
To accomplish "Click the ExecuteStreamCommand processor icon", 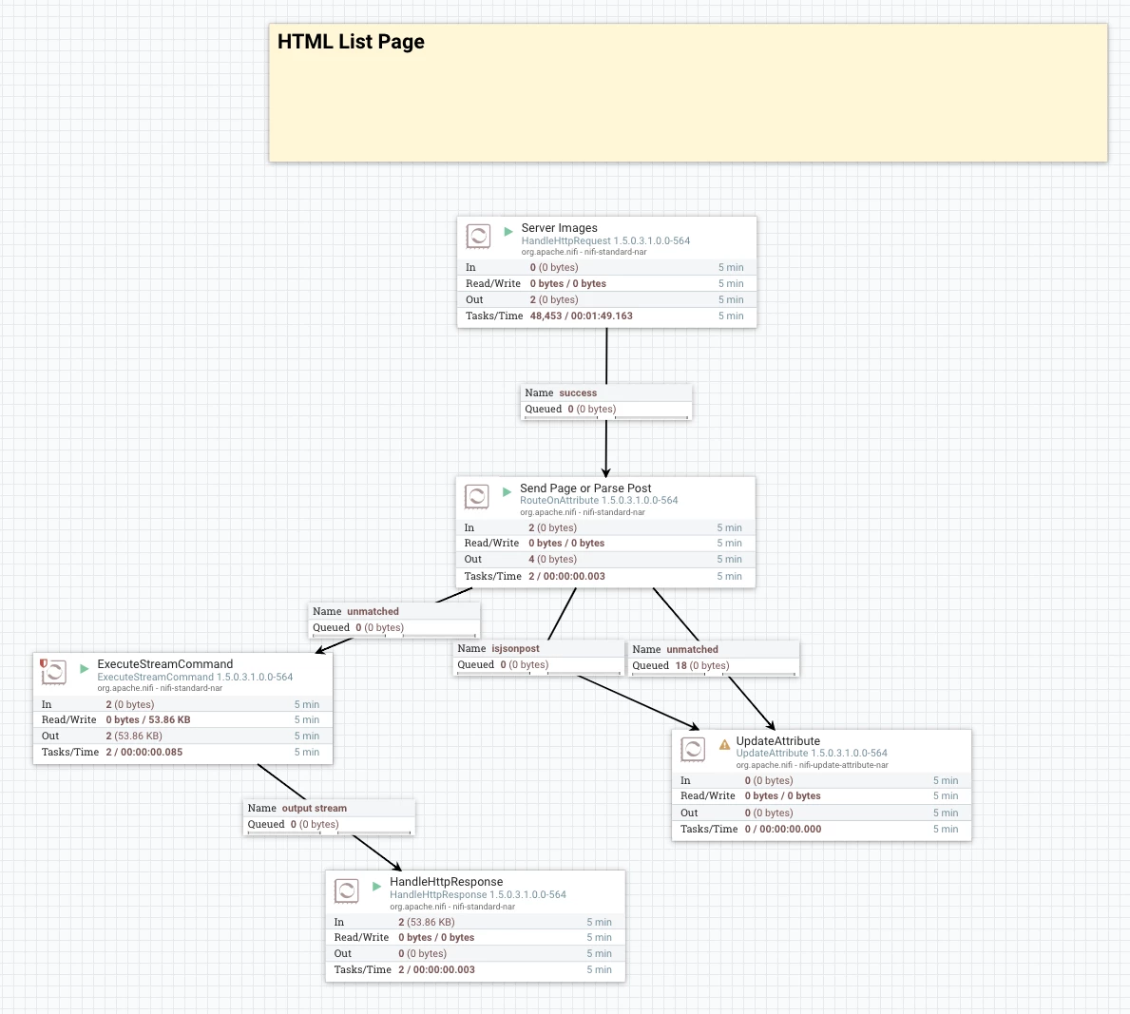I will point(54,673).
